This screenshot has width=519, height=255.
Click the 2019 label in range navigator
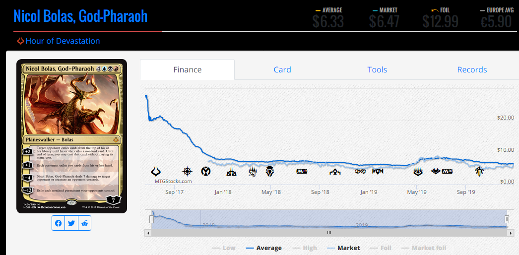click(362, 225)
